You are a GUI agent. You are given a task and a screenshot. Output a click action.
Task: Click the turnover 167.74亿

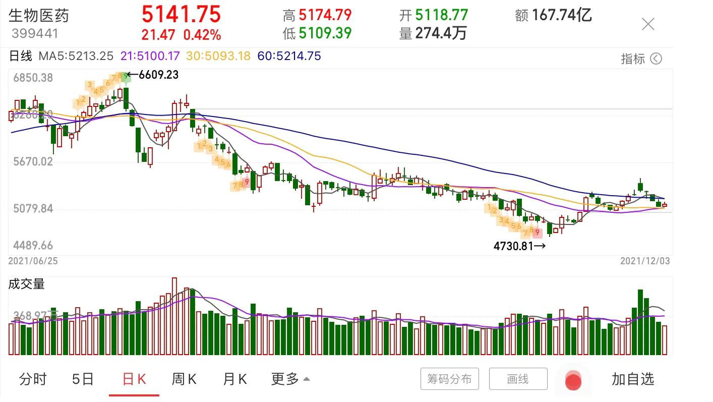point(562,15)
